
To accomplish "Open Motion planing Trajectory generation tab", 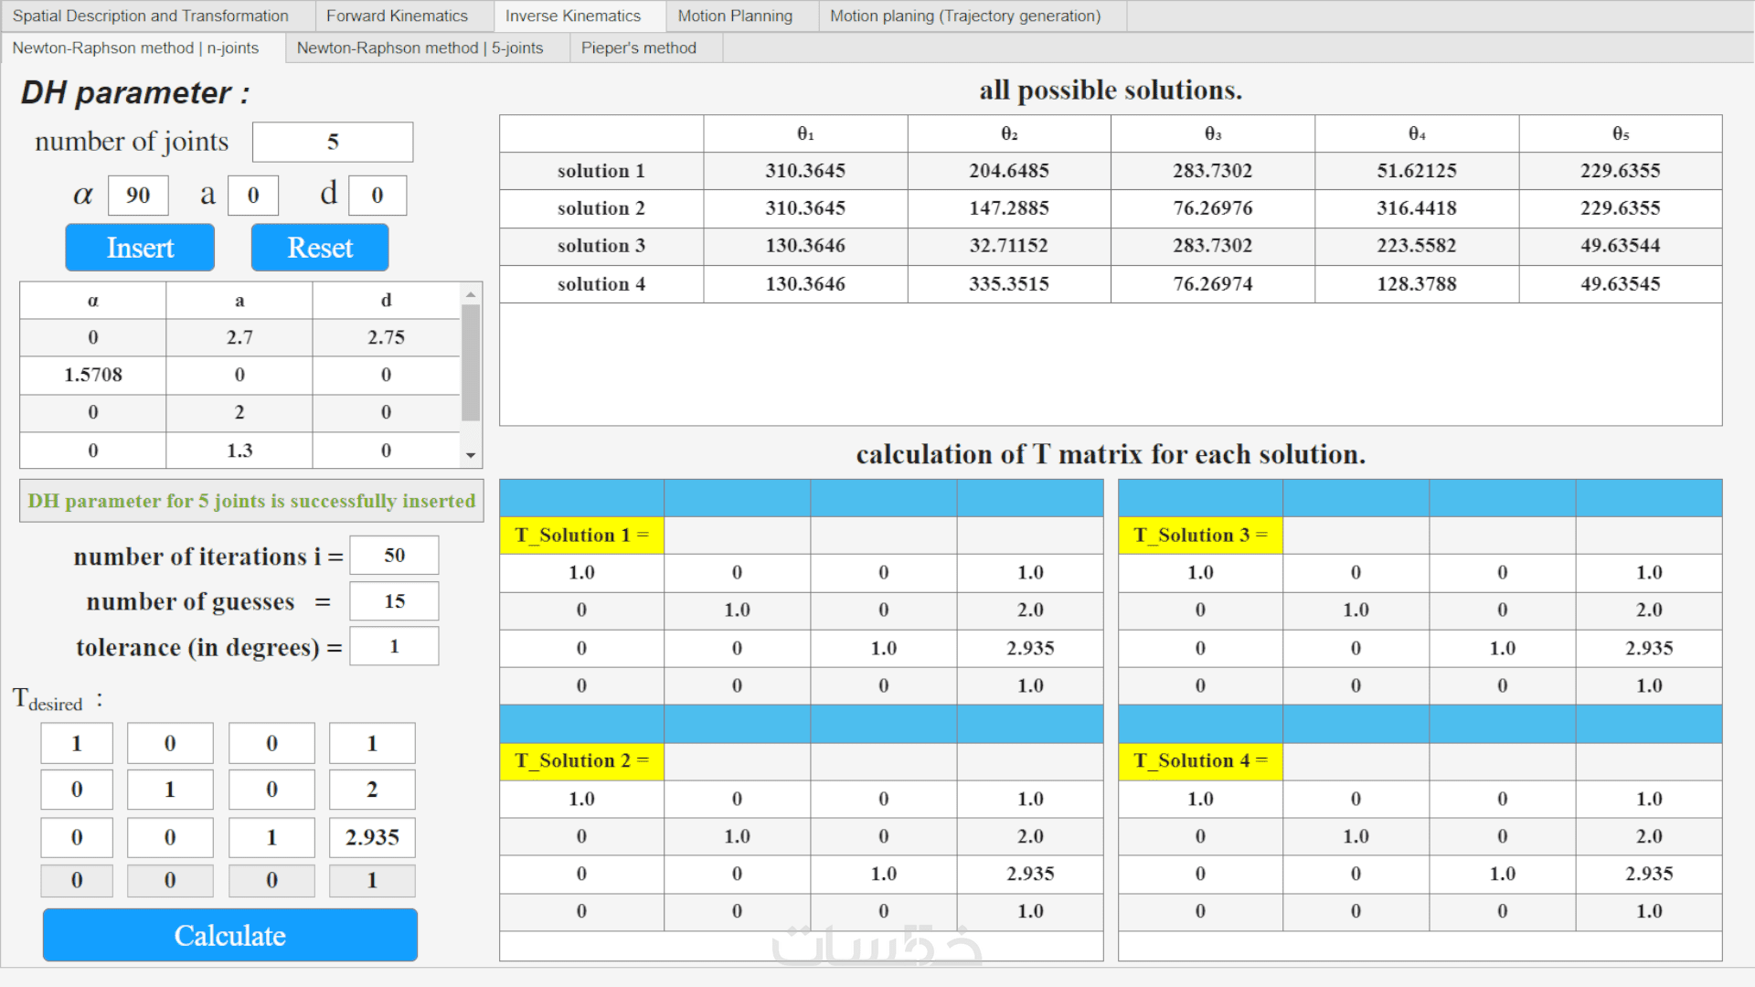I will click(965, 16).
